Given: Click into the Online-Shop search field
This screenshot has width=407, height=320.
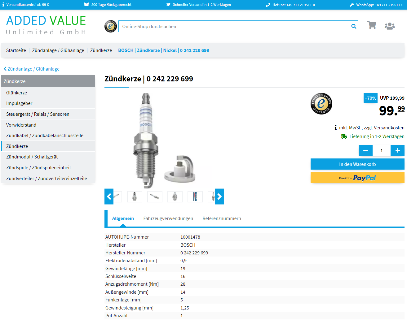Looking at the screenshot, I should point(234,26).
